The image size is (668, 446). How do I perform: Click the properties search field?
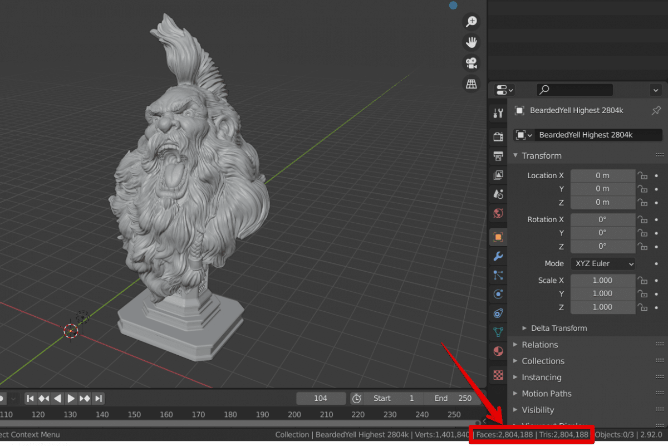point(574,90)
